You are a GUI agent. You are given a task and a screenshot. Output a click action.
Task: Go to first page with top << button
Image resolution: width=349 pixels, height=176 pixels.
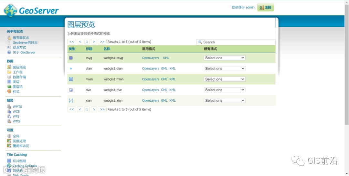pos(72,42)
